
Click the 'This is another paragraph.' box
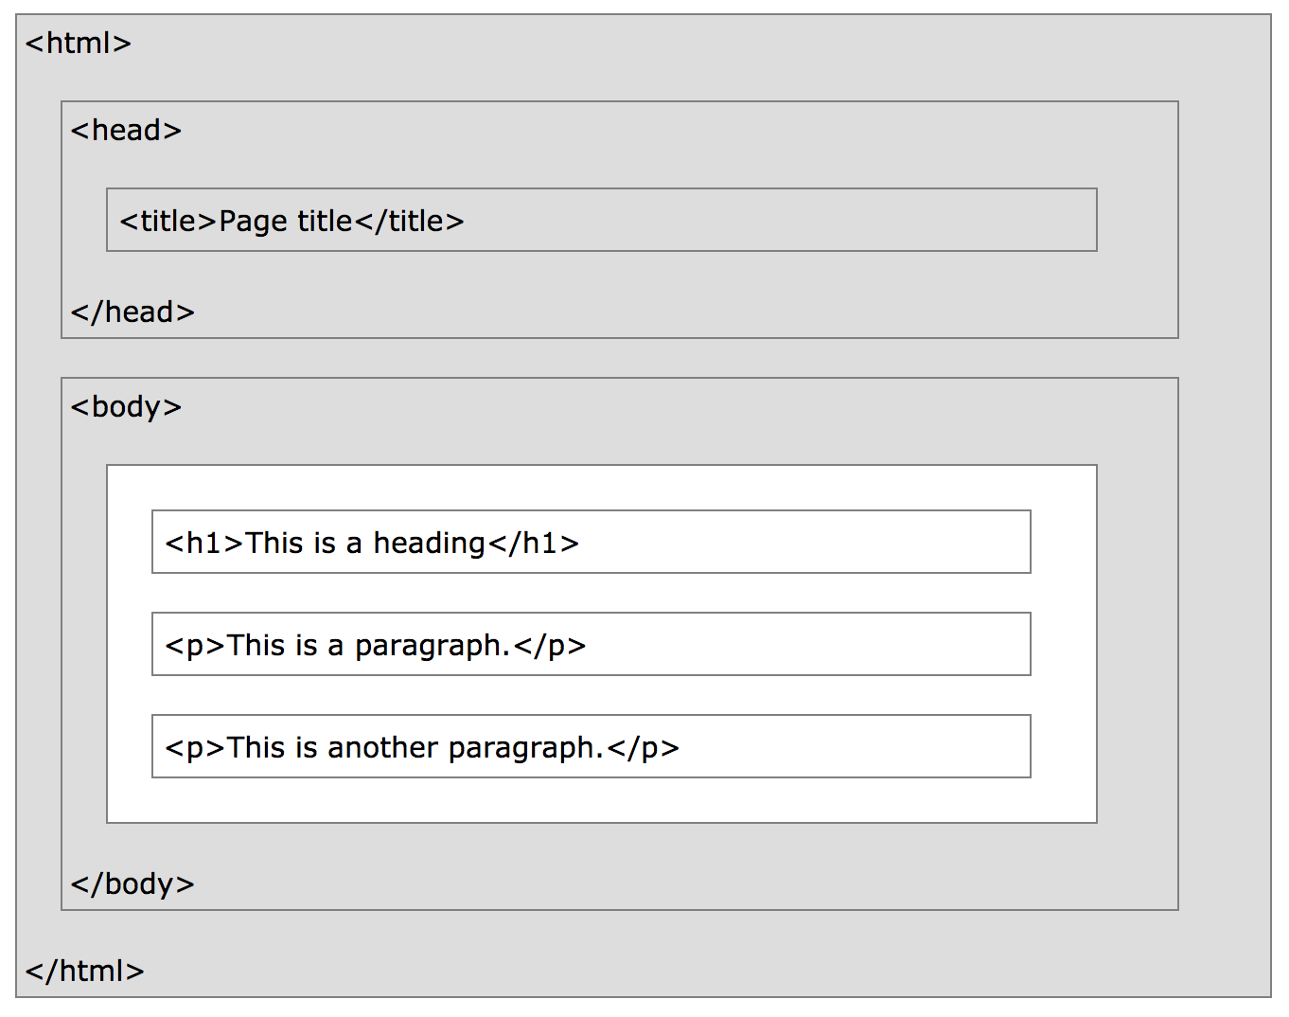[x=592, y=746]
